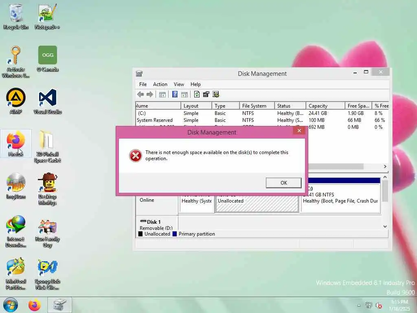Select the AIMP desktop shortcut
The height and width of the screenshot is (313, 417).
[x=16, y=101]
